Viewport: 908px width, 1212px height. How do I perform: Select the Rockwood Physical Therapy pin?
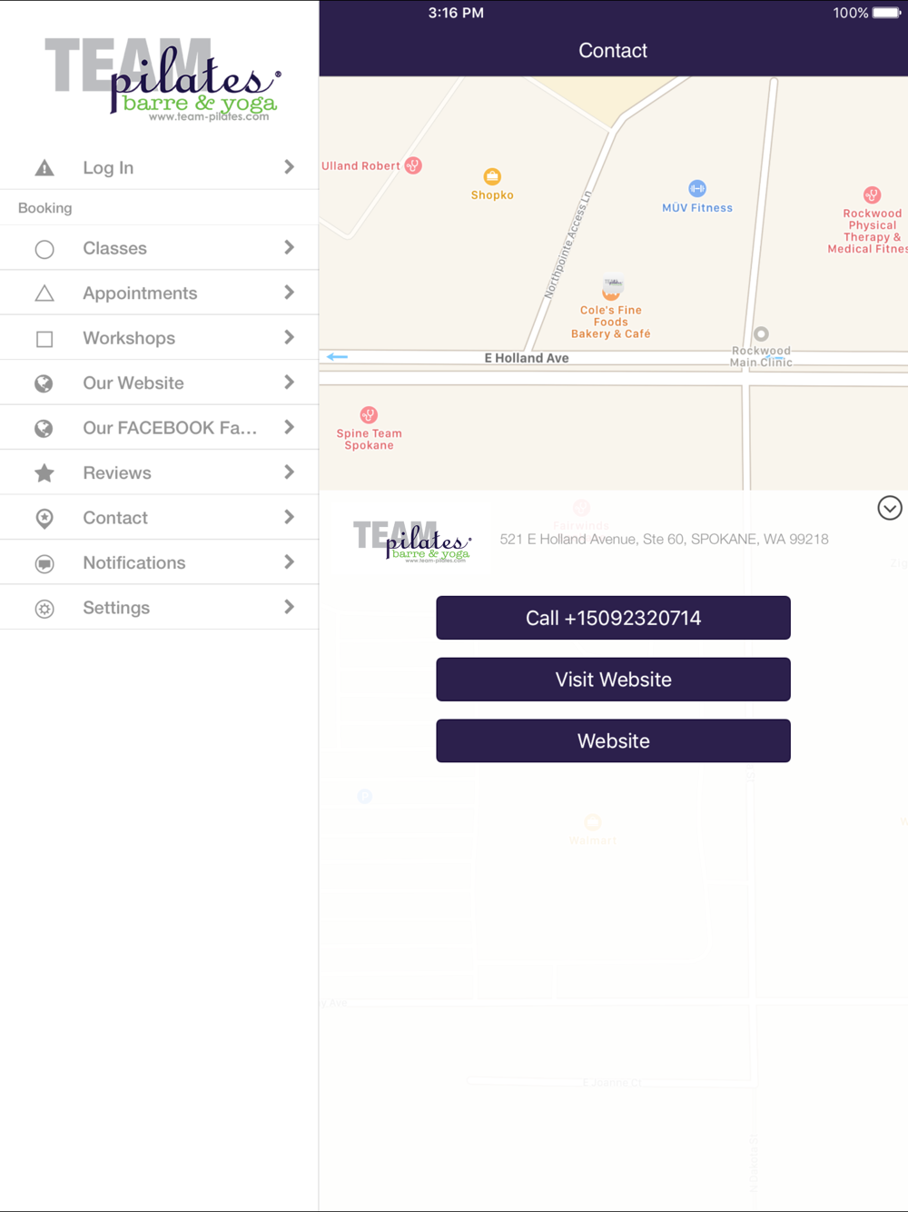click(872, 195)
